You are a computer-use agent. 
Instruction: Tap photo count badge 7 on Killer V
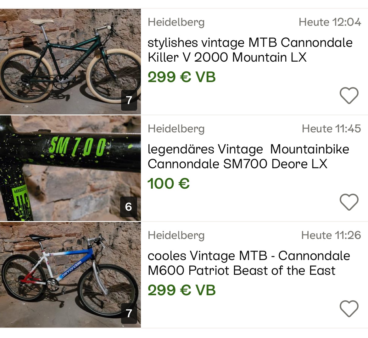(129, 100)
